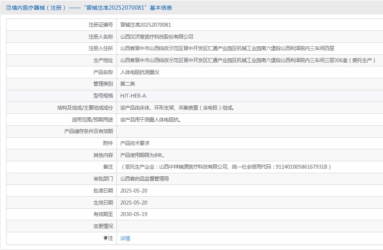Screen dimensions: 383x250
Task: Click label 生产地址
Action: [103, 60]
